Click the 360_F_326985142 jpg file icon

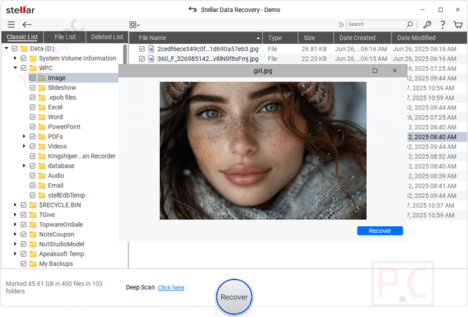tap(152, 59)
